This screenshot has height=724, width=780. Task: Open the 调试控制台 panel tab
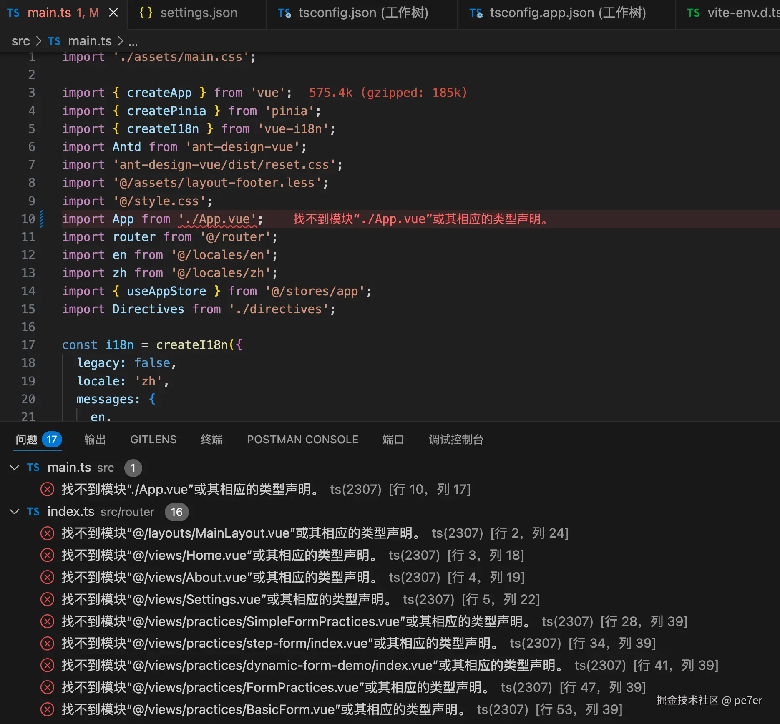(456, 440)
